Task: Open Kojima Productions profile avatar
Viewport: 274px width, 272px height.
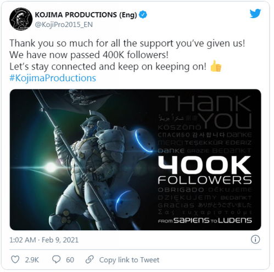Action: [21, 19]
